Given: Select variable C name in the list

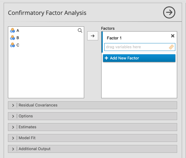Looking at the screenshot, I should click(18, 45).
